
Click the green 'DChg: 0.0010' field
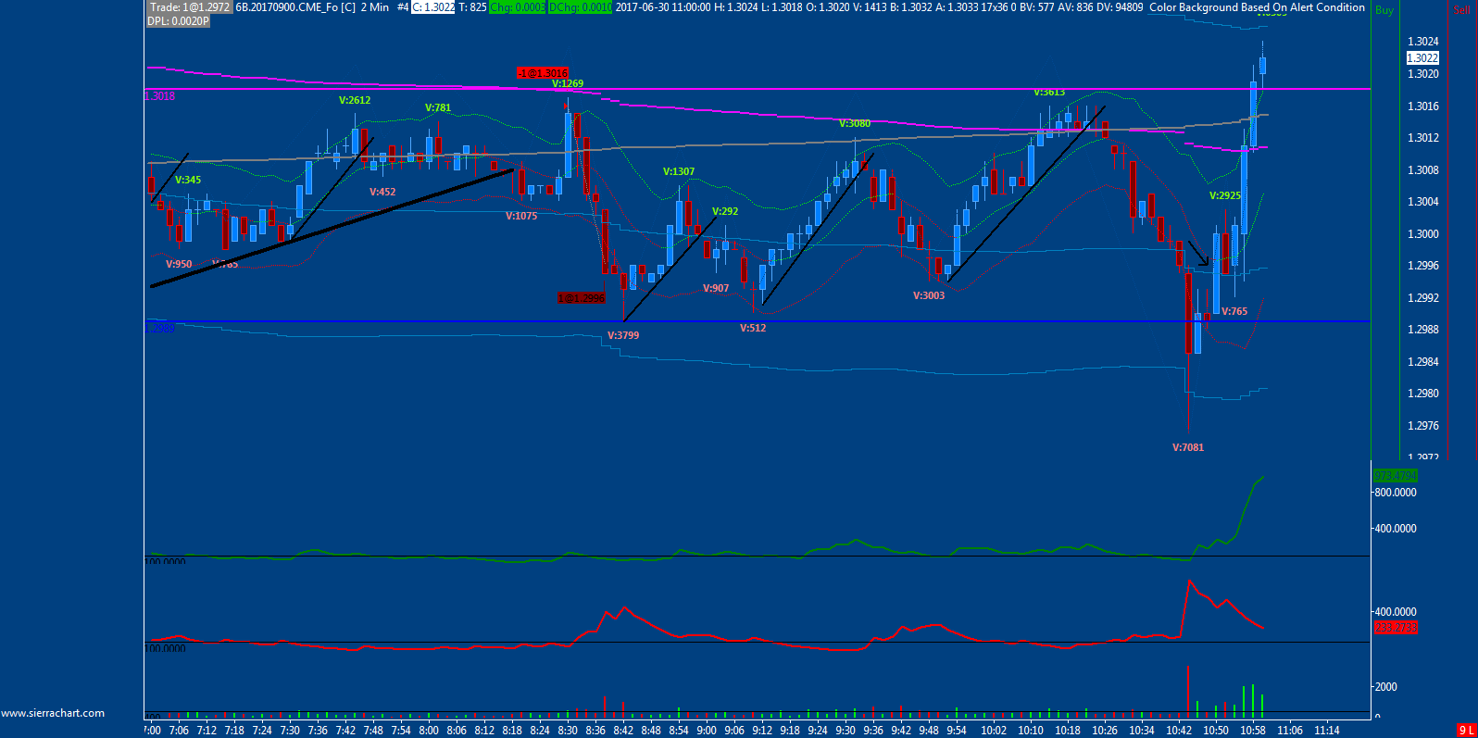pyautogui.click(x=580, y=7)
